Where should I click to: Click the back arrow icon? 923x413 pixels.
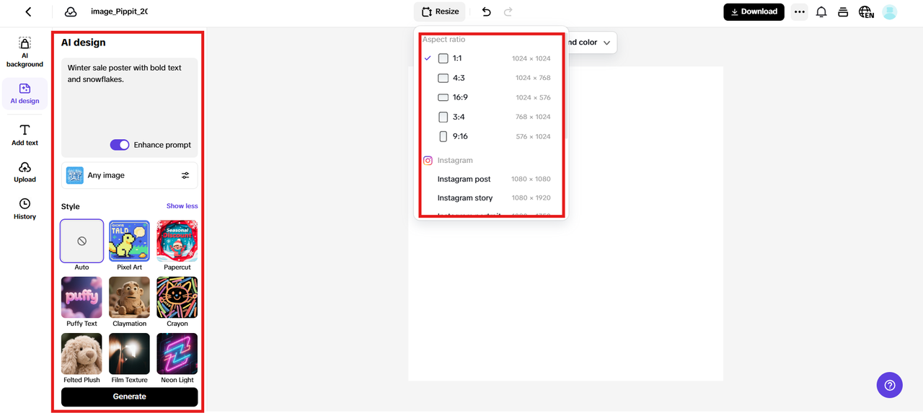tap(28, 12)
